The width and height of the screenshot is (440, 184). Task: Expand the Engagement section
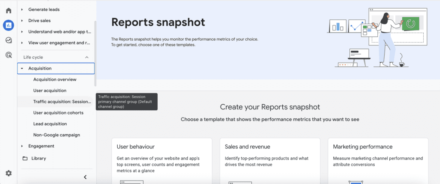pyautogui.click(x=22, y=146)
